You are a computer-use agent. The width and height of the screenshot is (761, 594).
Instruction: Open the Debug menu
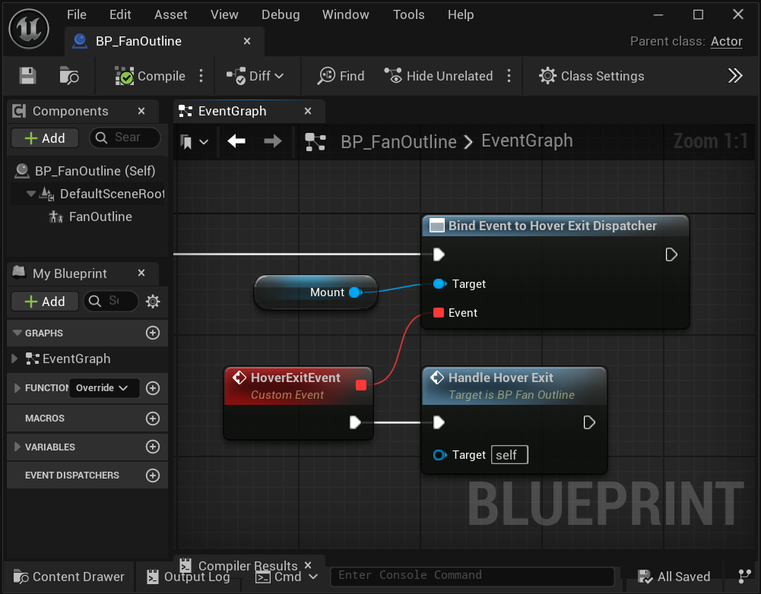tap(281, 14)
